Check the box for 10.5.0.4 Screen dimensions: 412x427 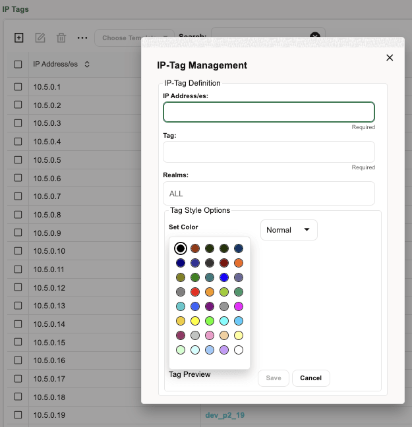point(18,141)
